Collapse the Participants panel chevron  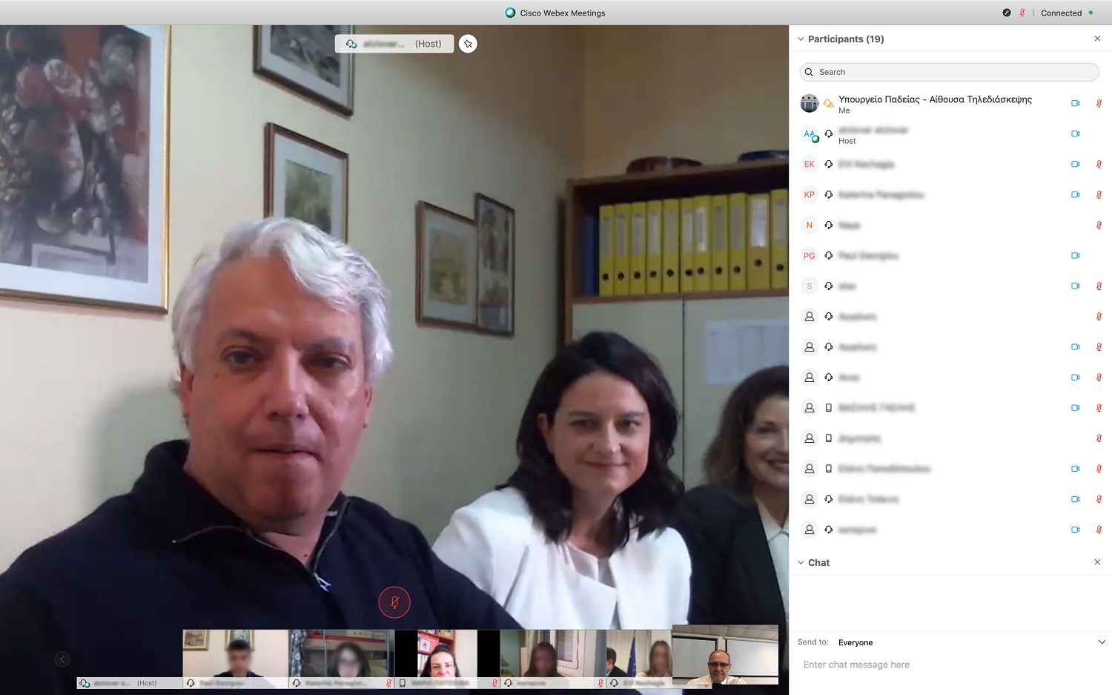(x=801, y=39)
